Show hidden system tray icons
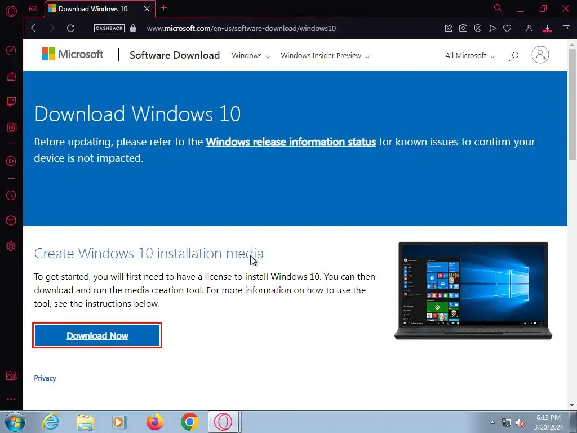The height and width of the screenshot is (433, 577). click(492, 422)
